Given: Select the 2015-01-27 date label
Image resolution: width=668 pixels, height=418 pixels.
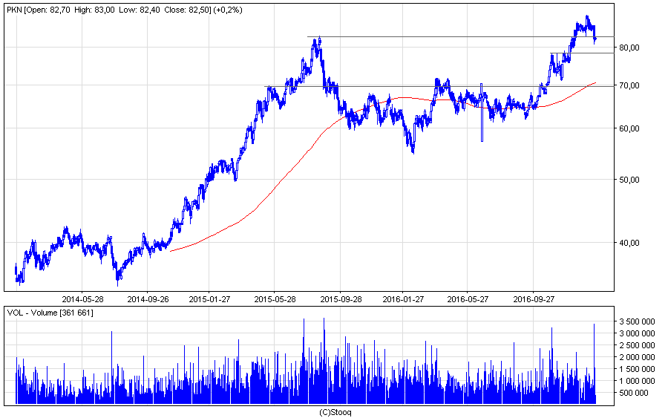Looking at the screenshot, I should pos(209,299).
